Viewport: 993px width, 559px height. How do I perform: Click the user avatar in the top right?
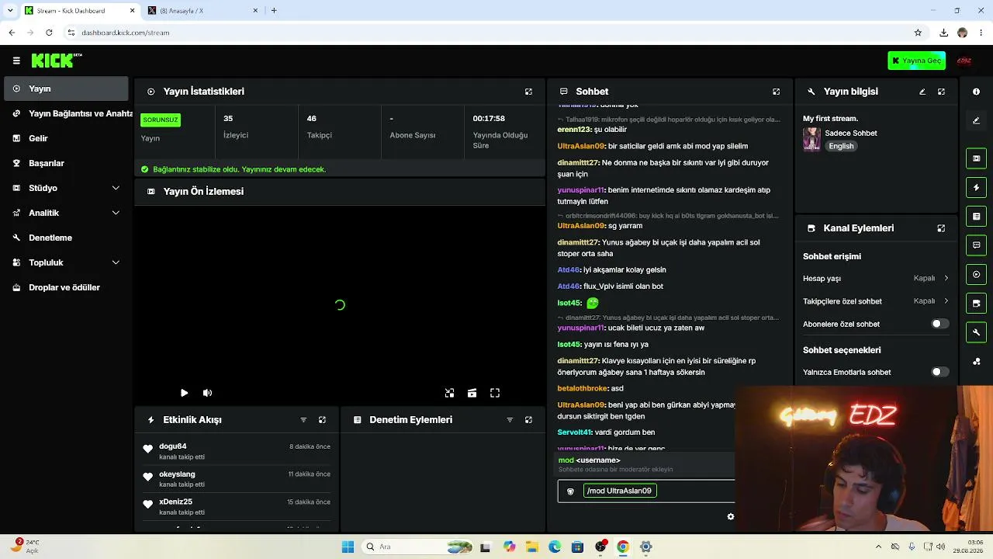[x=964, y=61]
